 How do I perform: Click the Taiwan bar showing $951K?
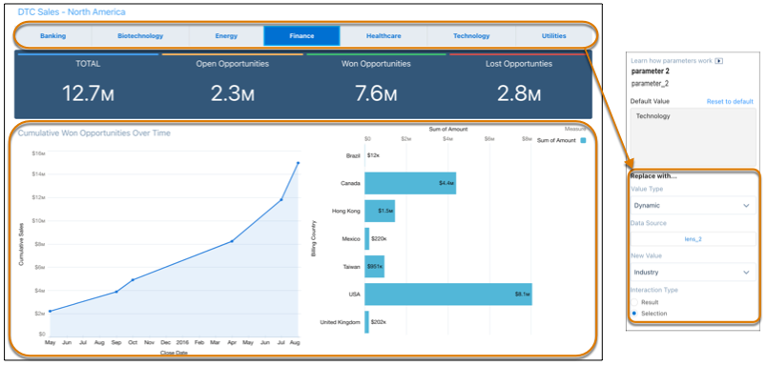pyautogui.click(x=374, y=267)
